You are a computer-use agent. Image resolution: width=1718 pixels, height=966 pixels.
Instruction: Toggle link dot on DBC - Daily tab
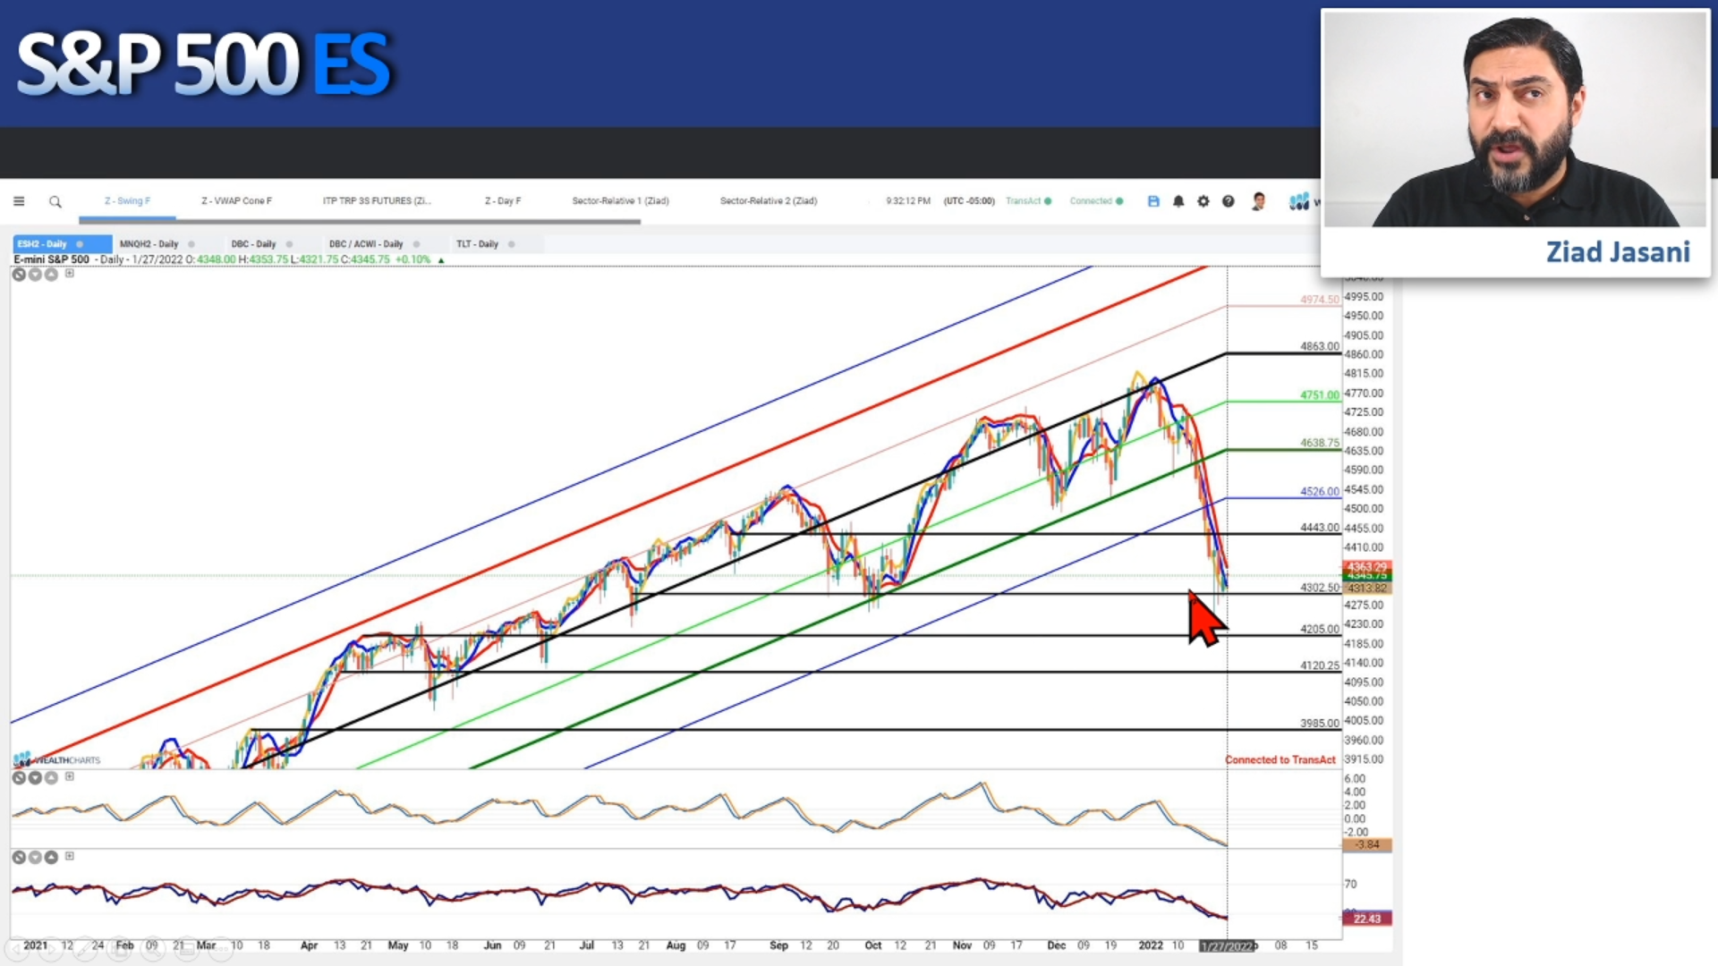(289, 244)
